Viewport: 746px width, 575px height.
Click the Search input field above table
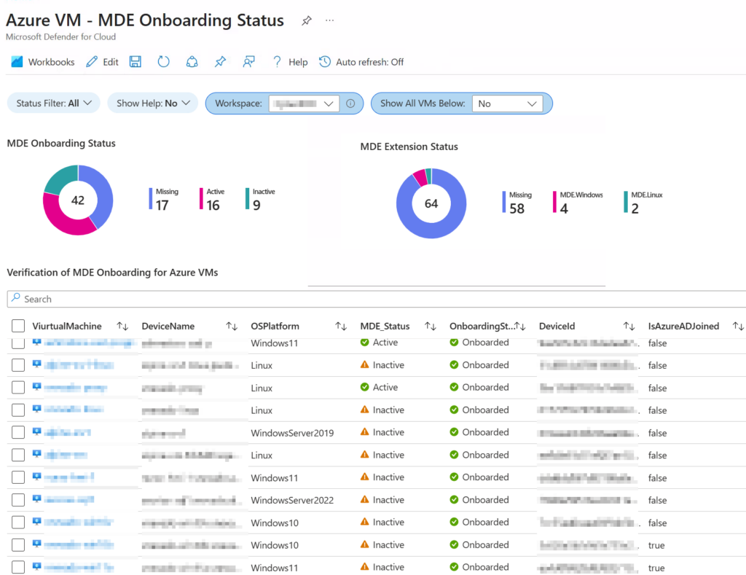coord(364,299)
